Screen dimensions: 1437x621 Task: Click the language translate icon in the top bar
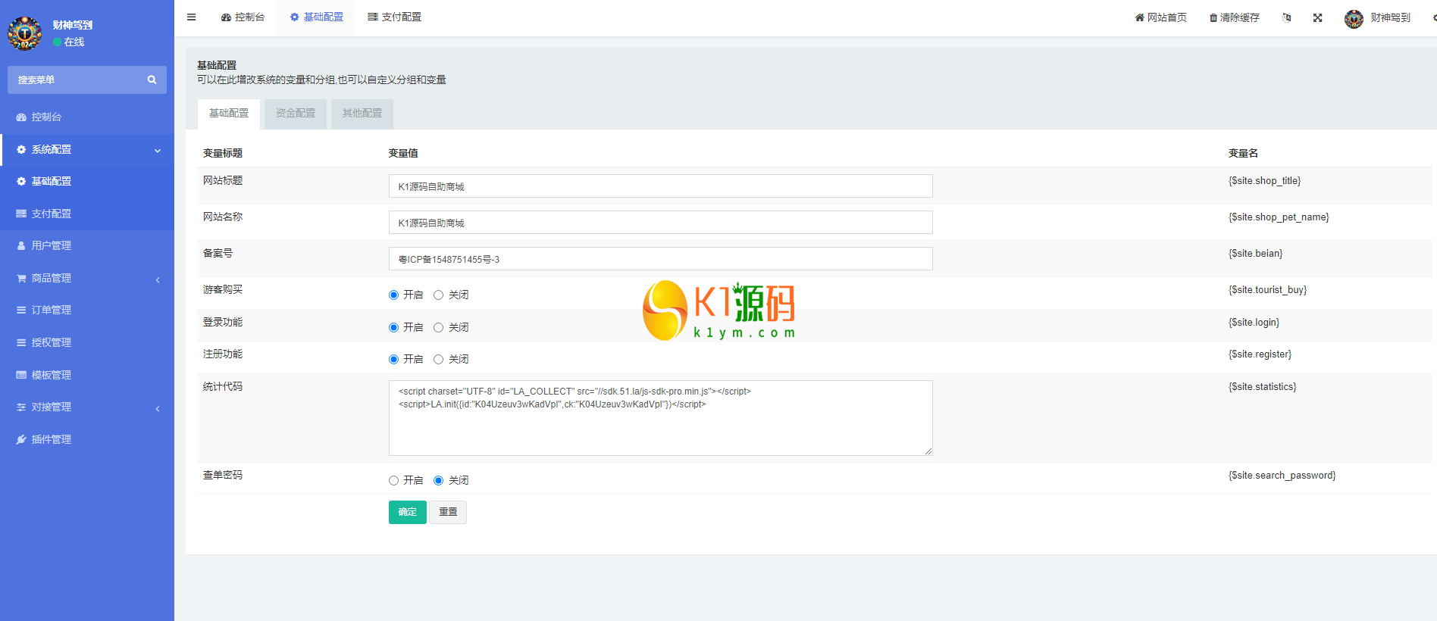[1286, 17]
